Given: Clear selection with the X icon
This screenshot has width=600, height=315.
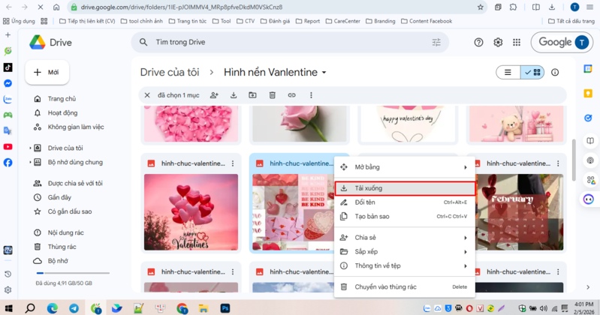Looking at the screenshot, I should (x=147, y=95).
